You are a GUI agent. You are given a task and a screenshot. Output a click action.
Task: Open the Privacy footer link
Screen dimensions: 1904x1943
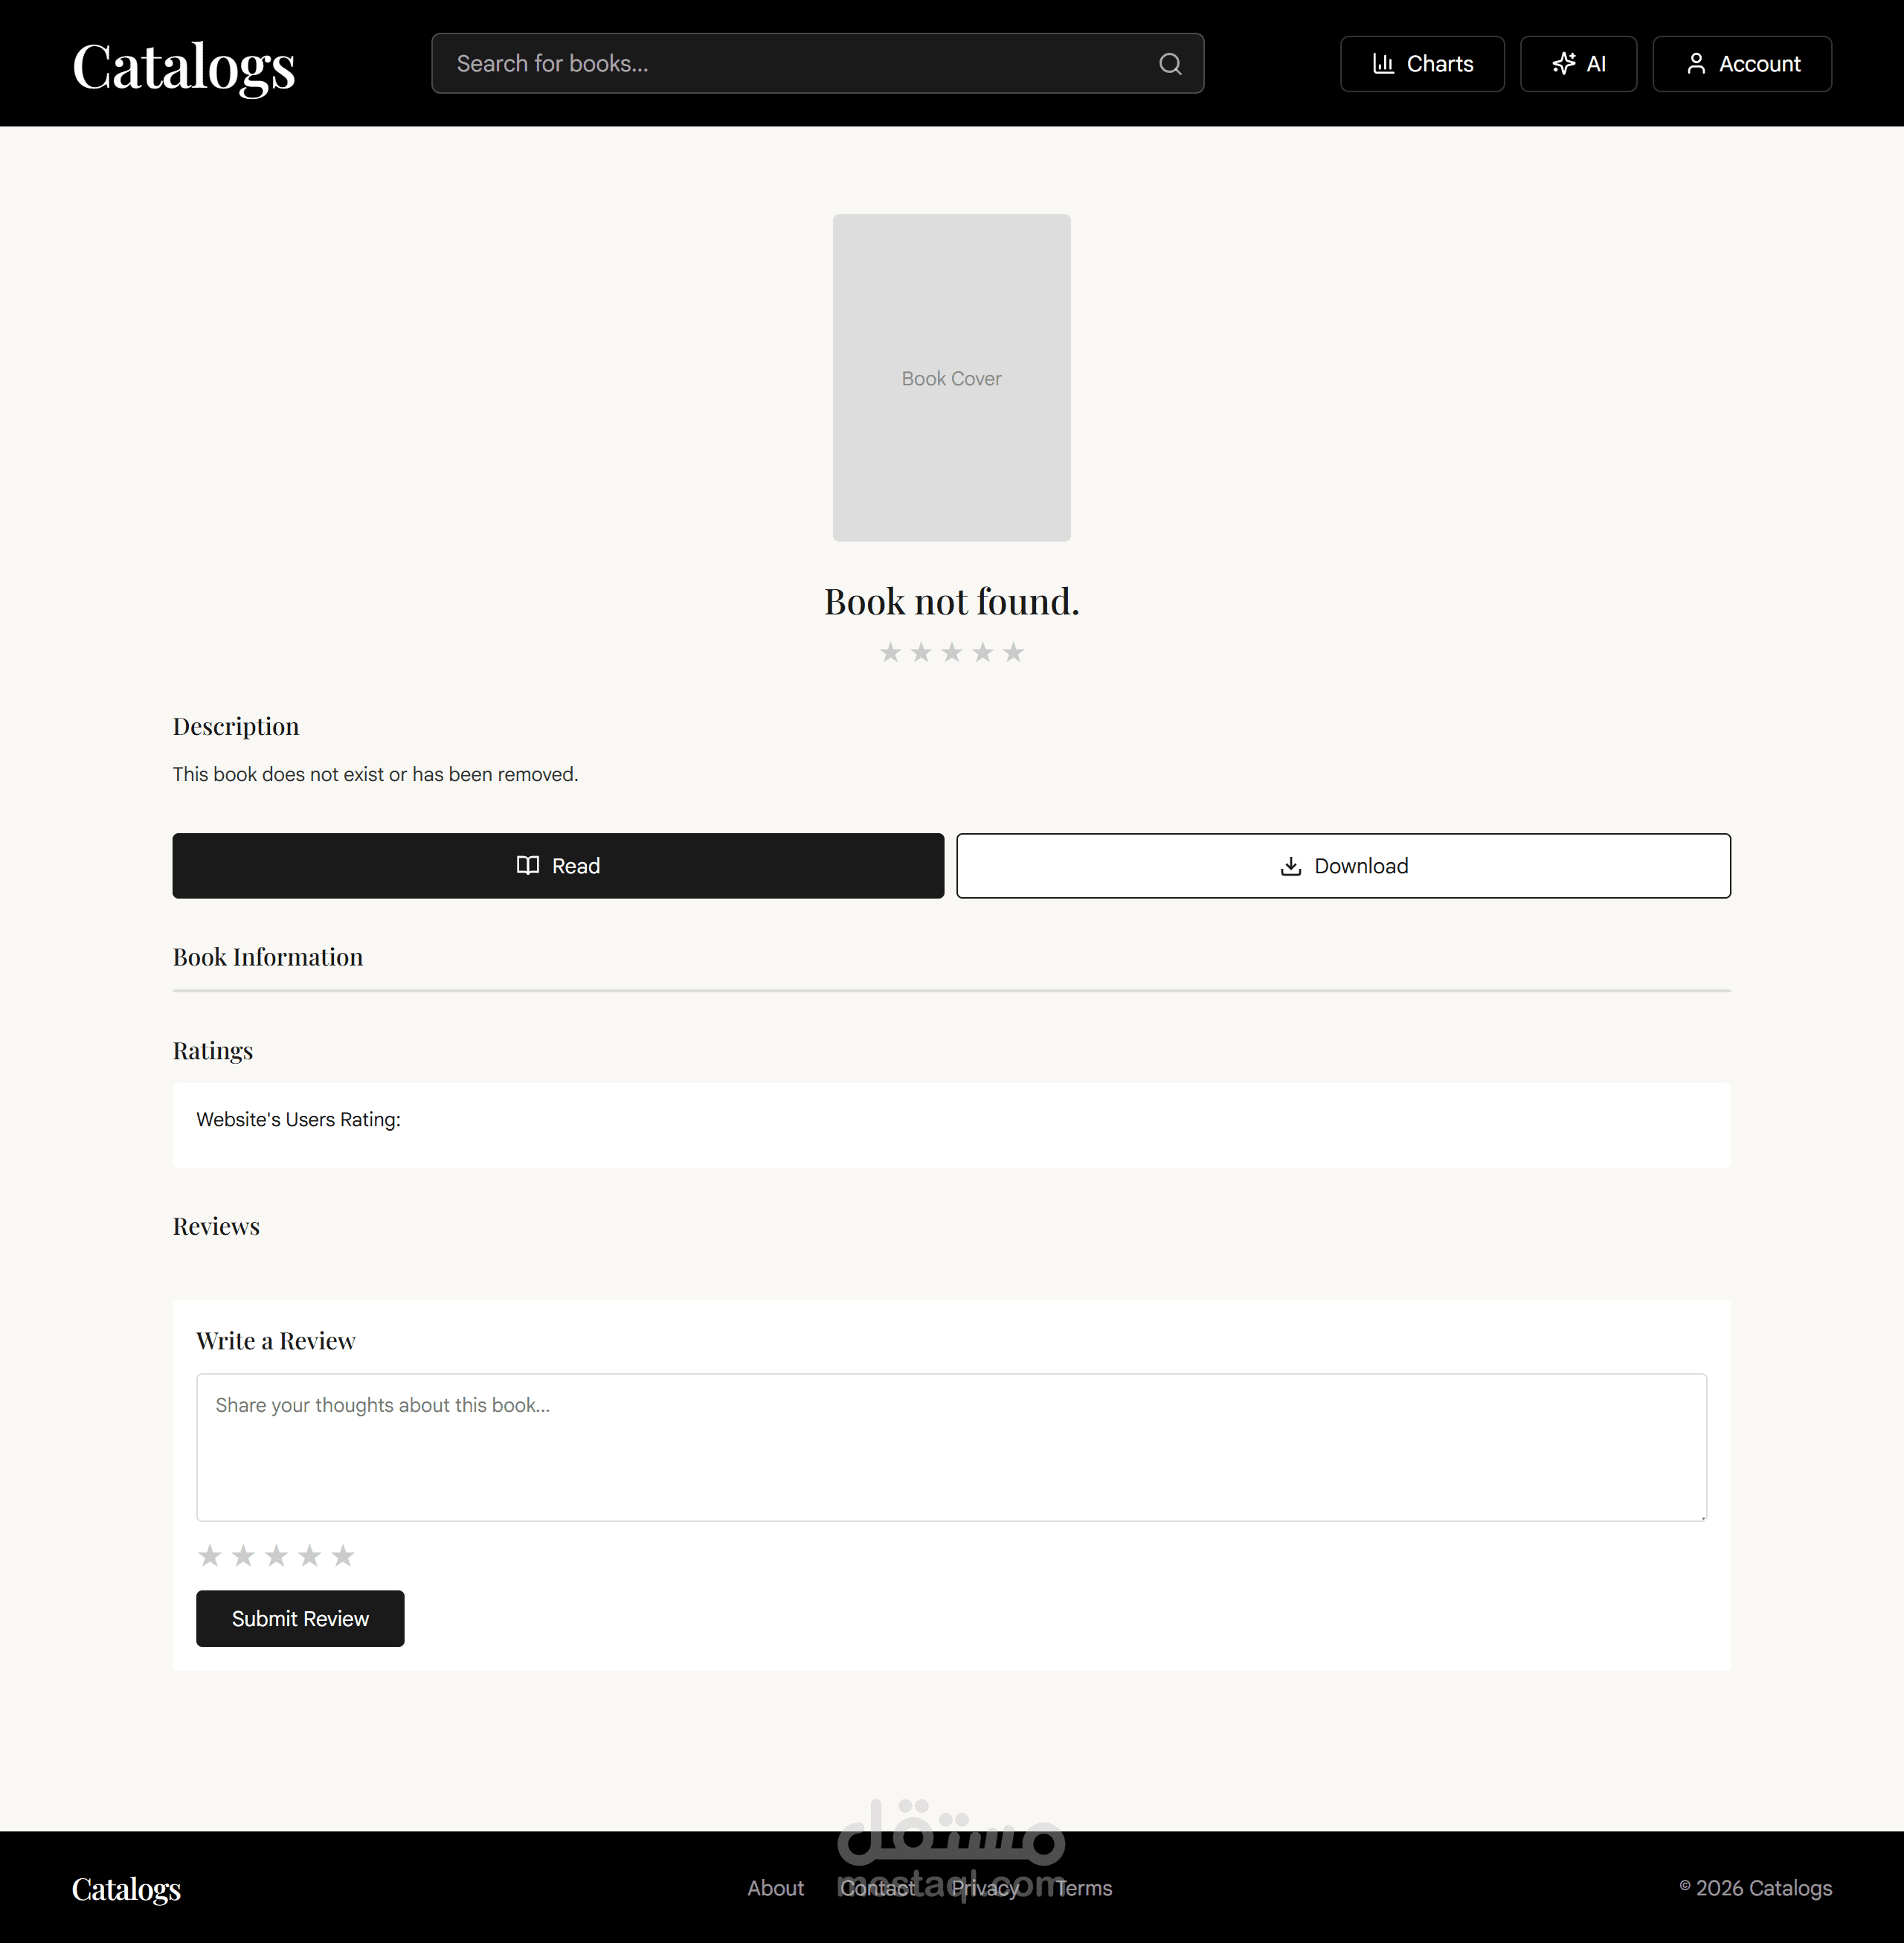[985, 1888]
